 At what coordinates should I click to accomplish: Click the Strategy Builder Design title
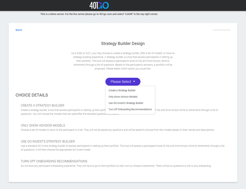[123, 44]
